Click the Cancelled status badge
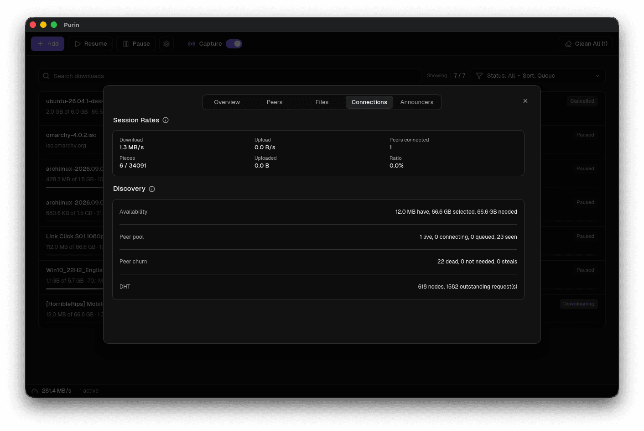Screen dimensions: 644x431 tap(582, 101)
